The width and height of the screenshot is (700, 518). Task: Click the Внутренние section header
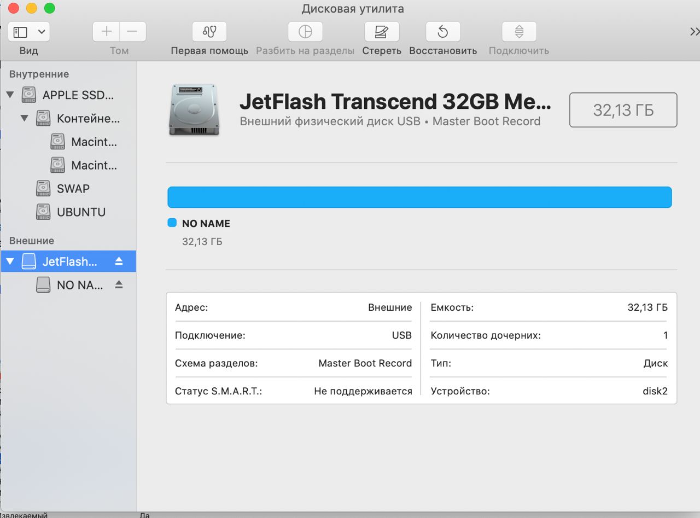click(x=39, y=74)
